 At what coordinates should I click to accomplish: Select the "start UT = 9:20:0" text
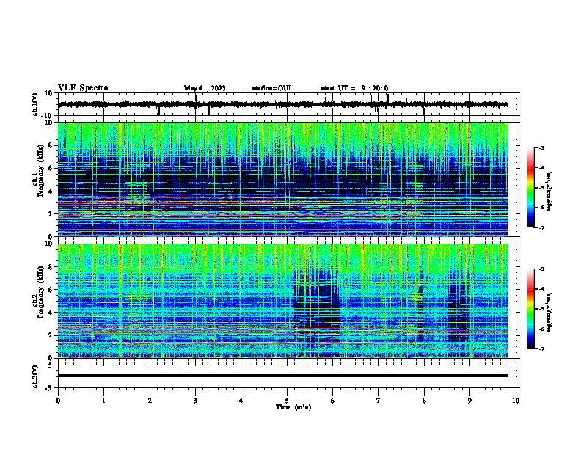(x=354, y=88)
